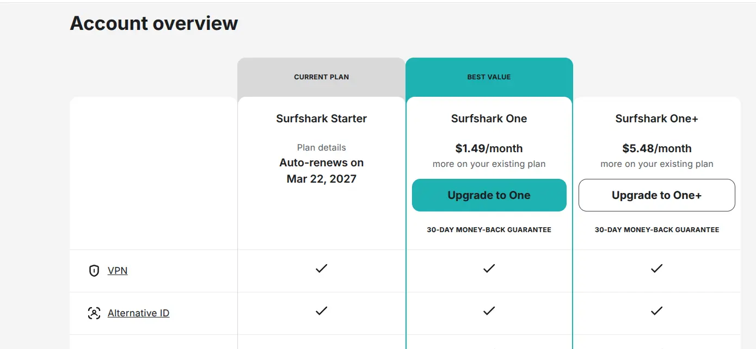This screenshot has height=349, width=756.
Task: Click the $5.48/month price text
Action: (x=657, y=148)
